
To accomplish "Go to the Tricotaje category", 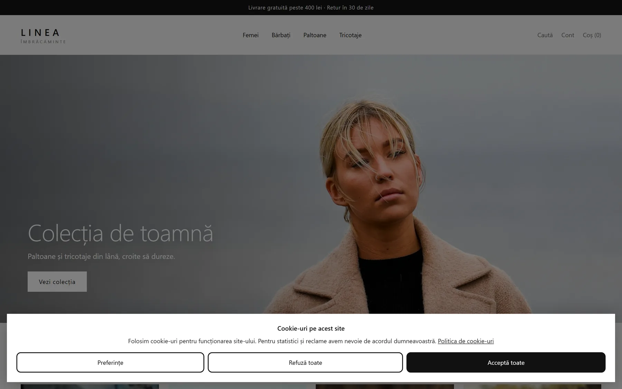I will tap(350, 35).
